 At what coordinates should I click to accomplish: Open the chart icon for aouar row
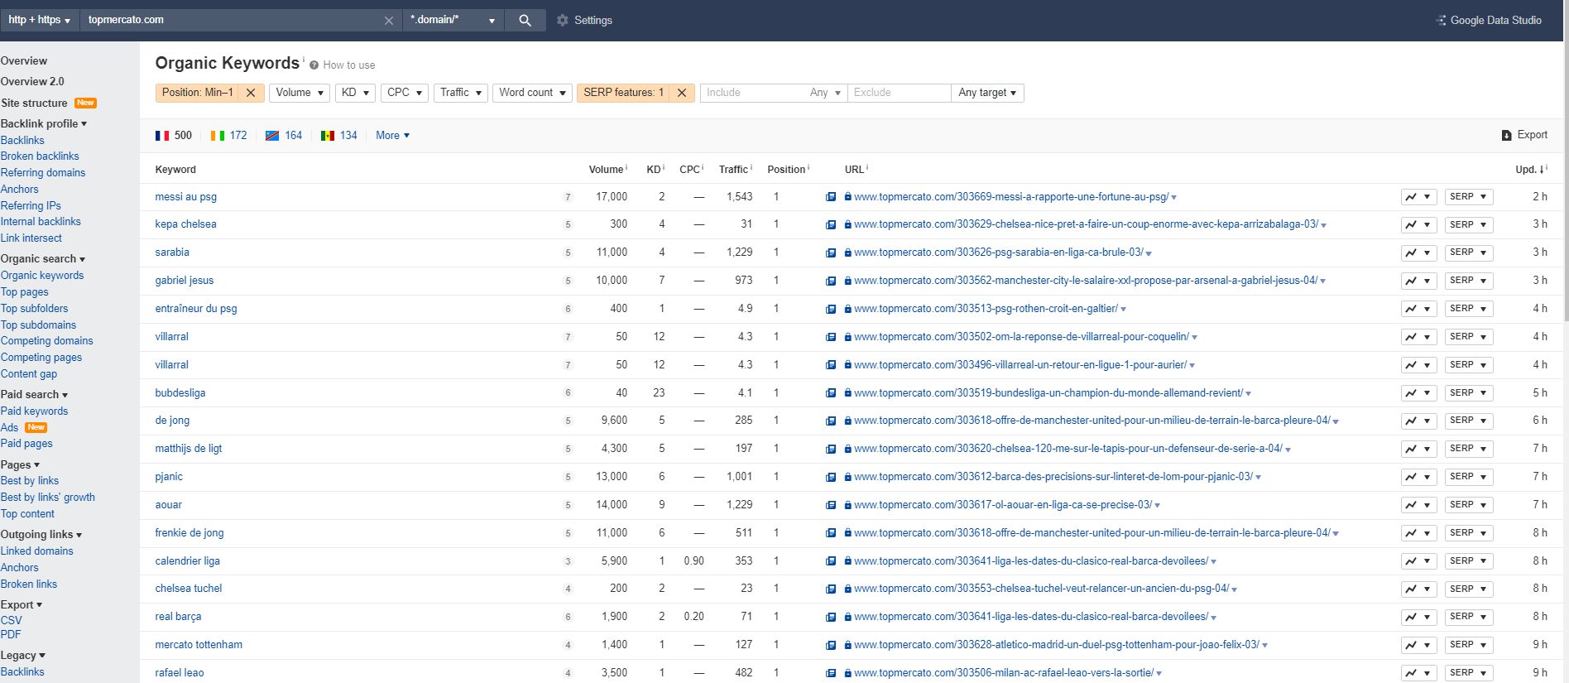(1418, 505)
